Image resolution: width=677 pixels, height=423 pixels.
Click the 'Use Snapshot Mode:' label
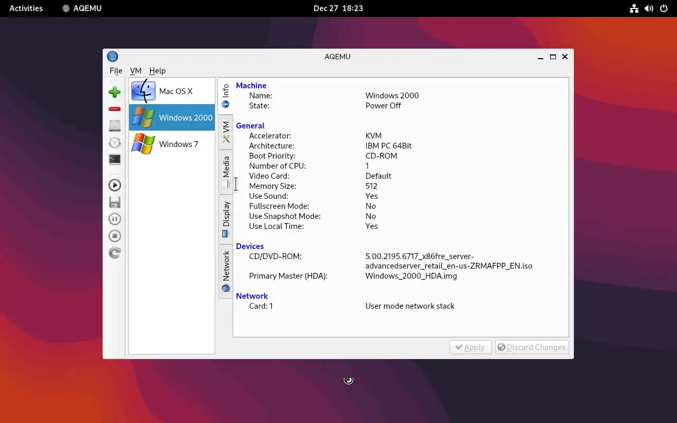pos(285,216)
